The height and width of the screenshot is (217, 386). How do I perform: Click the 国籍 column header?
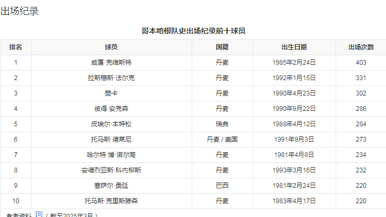tap(222, 47)
